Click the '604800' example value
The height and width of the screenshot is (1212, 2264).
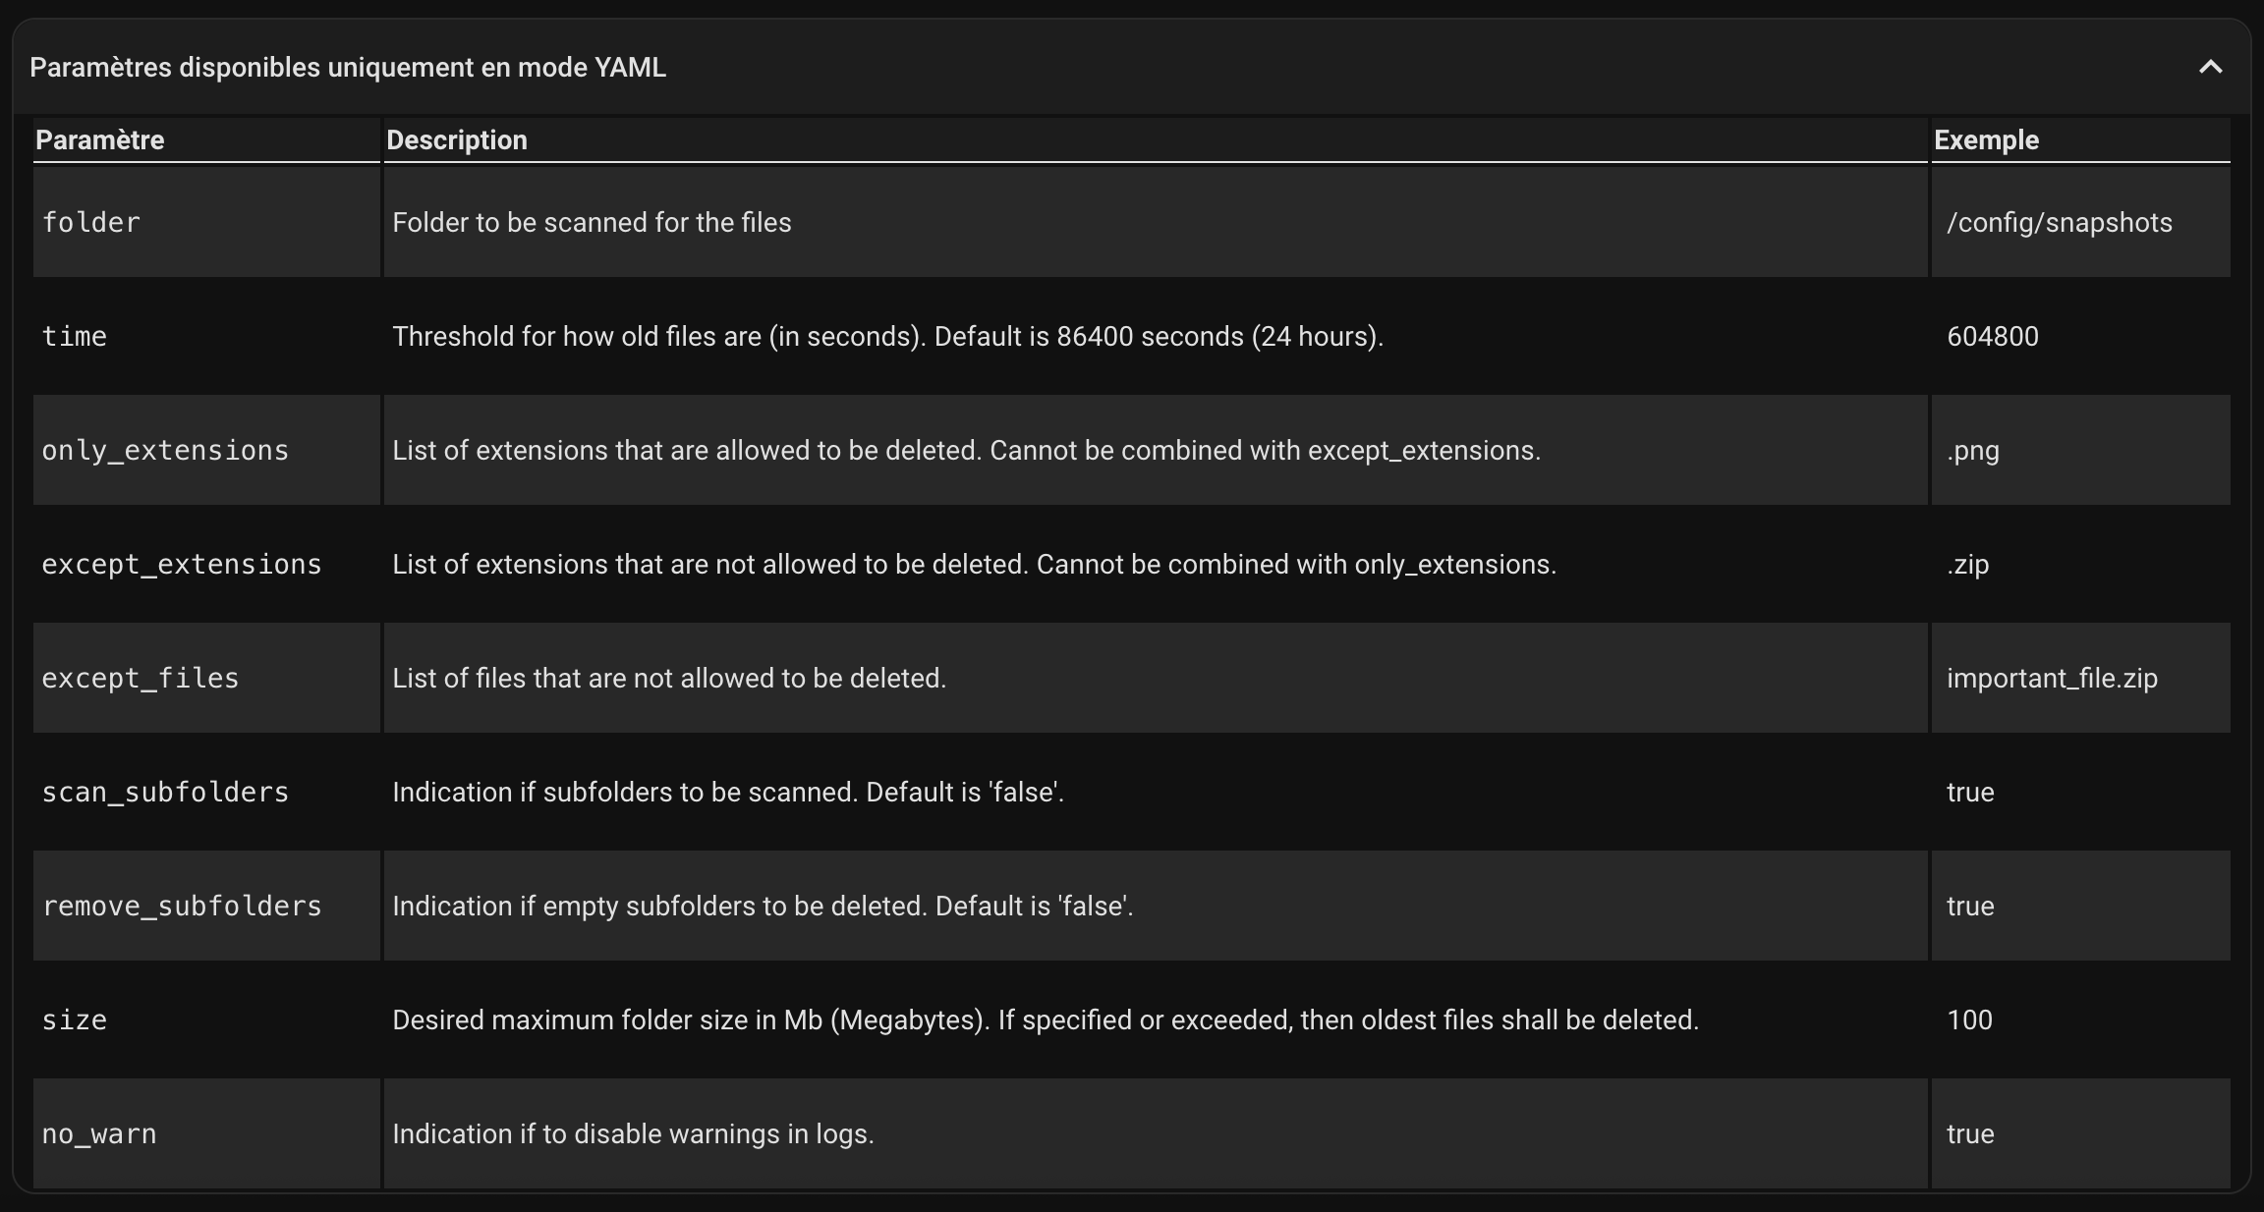(1993, 336)
